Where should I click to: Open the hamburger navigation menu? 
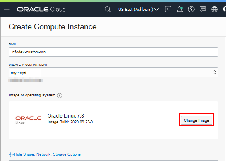pos(7,9)
